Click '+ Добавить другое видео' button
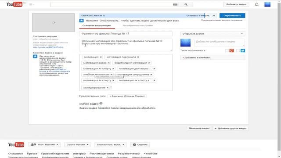This screenshot has width=281, height=158. (x=231, y=128)
